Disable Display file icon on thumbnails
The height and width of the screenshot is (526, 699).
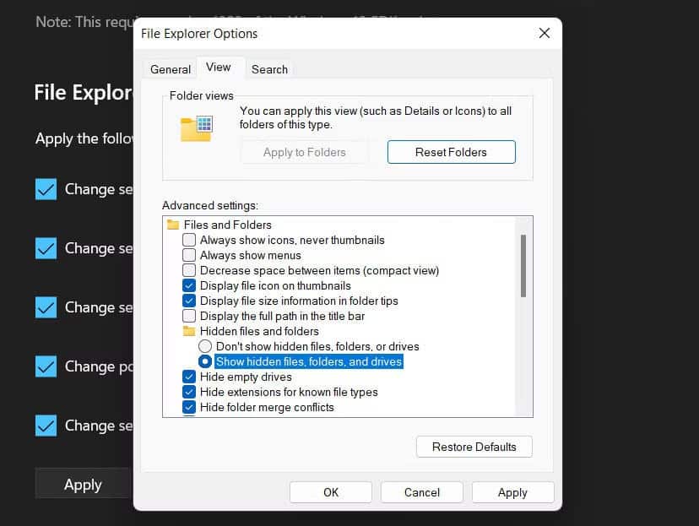(x=188, y=285)
